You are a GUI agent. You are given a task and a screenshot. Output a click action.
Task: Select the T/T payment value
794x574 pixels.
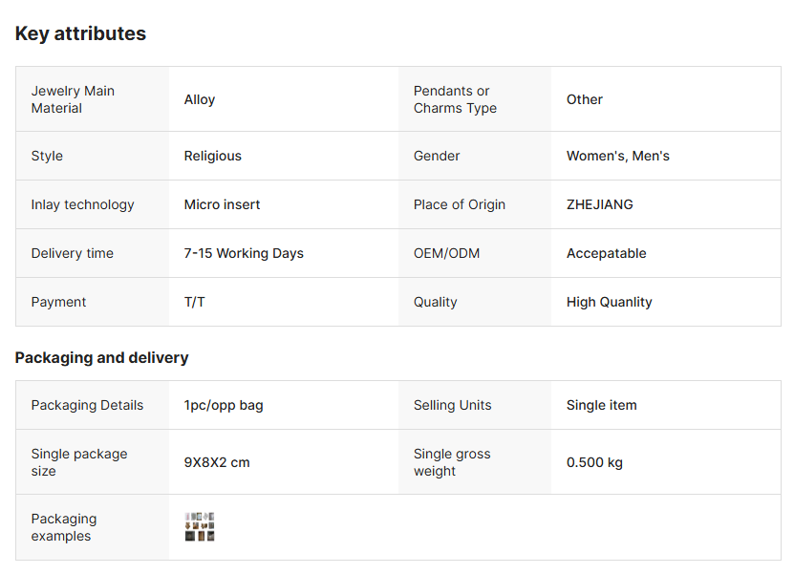[x=195, y=302]
